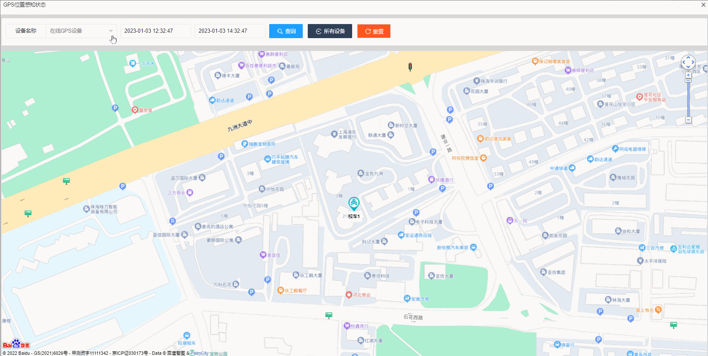The height and width of the screenshot is (356, 708).
Task: Click the 伙工殿餐厅 restaurant icon
Action: pyautogui.click(x=280, y=291)
